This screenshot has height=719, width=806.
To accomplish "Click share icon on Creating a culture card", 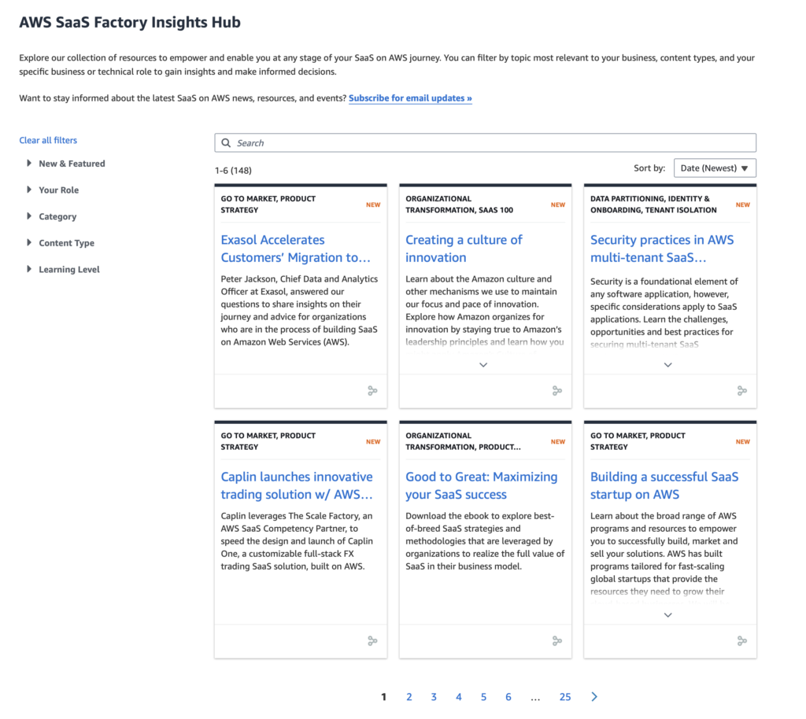I will [x=557, y=390].
